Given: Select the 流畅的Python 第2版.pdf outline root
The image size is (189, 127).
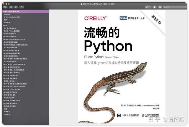Looking at the screenshot, I should 25,12.
